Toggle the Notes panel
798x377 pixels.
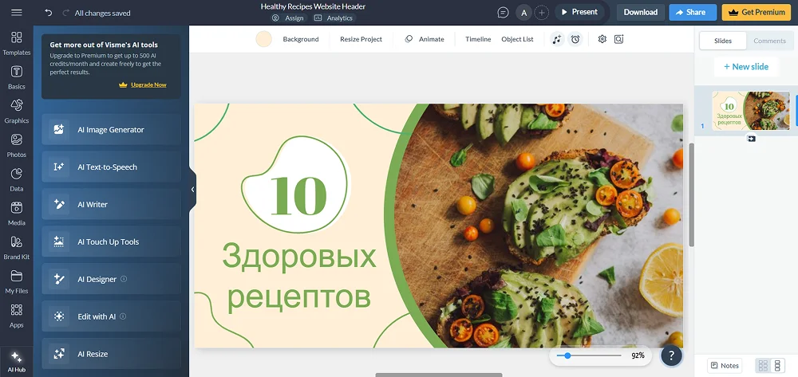pyautogui.click(x=725, y=366)
